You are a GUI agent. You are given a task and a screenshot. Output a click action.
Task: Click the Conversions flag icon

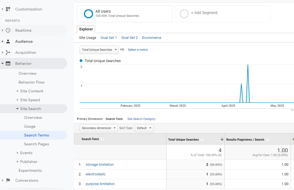click(8, 180)
